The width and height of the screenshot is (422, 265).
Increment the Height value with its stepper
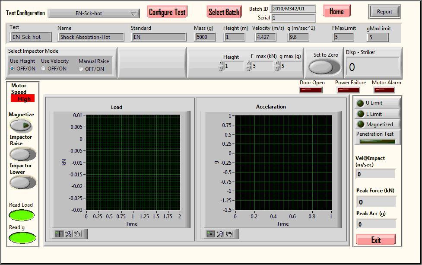pos(221,62)
